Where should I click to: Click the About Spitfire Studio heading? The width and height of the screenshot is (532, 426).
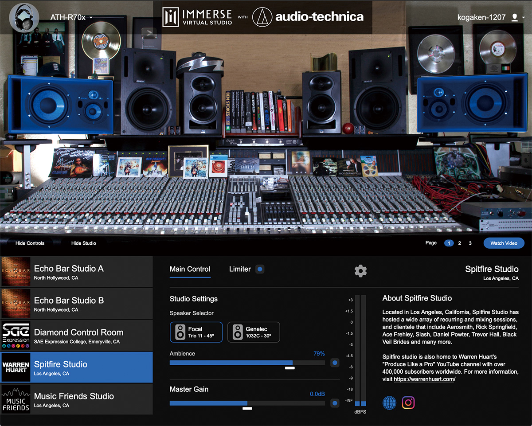click(417, 298)
